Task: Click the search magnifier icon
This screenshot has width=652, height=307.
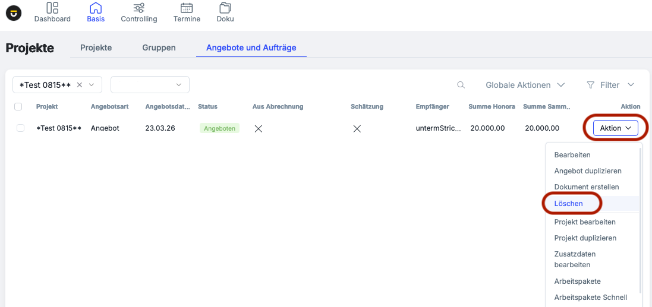Action: tap(461, 85)
